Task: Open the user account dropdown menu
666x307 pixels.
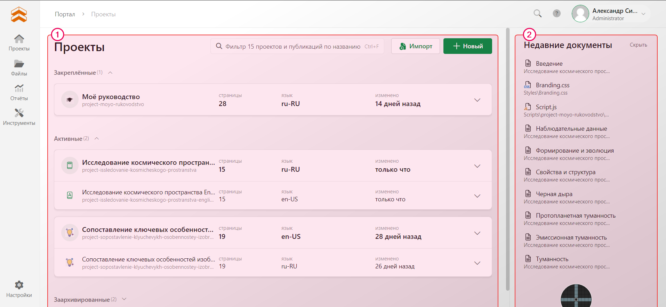Action: (x=643, y=14)
